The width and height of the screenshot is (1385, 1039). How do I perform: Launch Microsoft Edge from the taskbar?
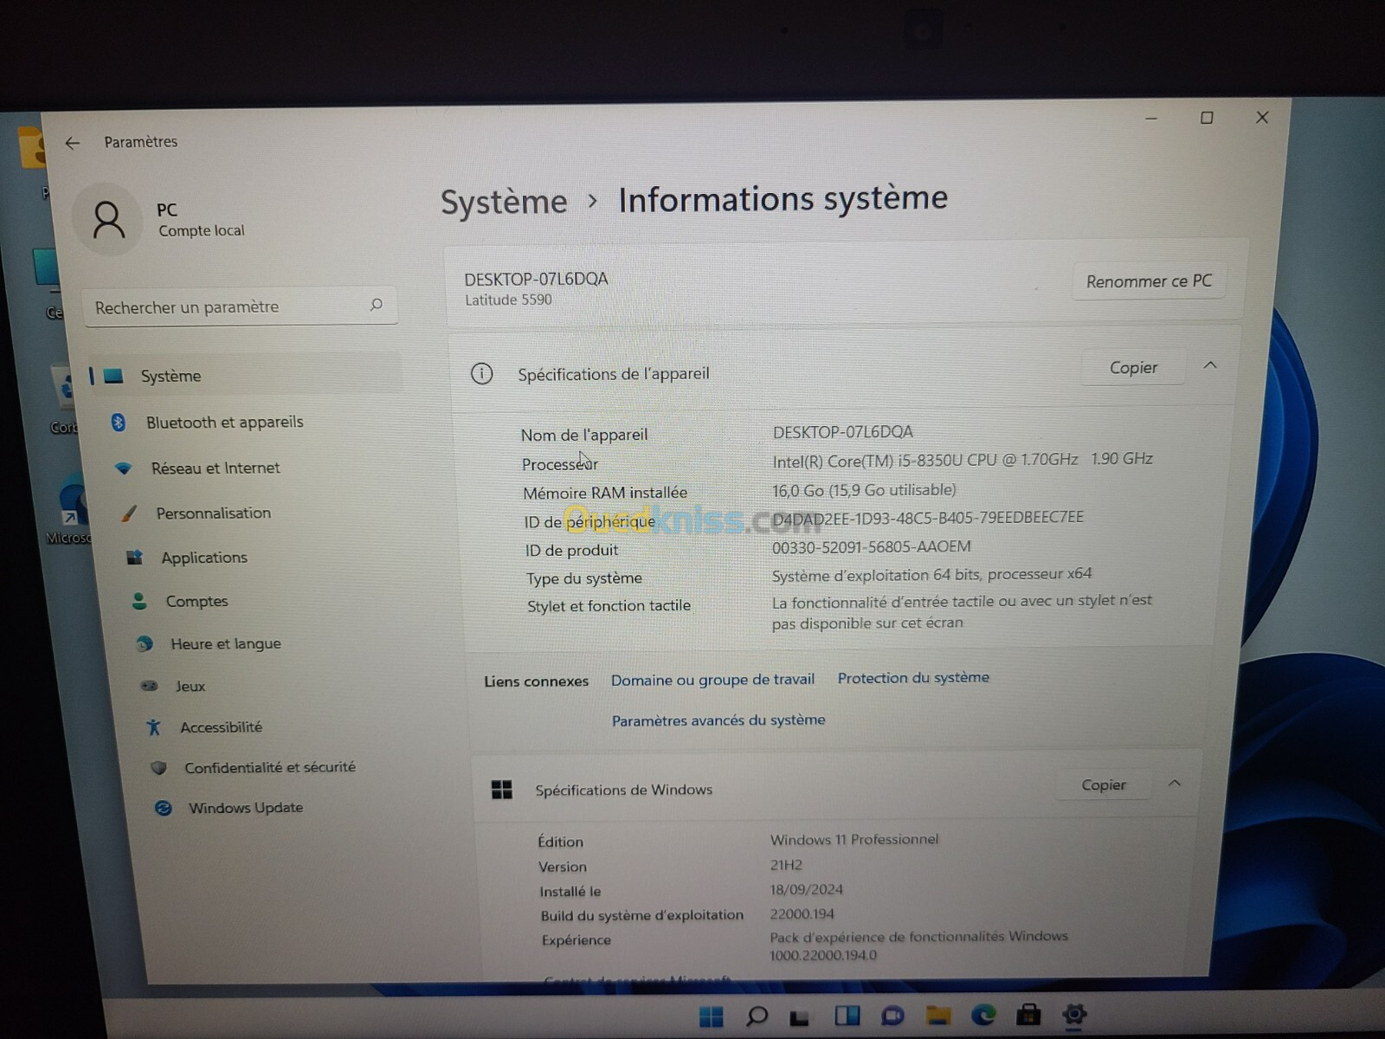coord(983,1014)
